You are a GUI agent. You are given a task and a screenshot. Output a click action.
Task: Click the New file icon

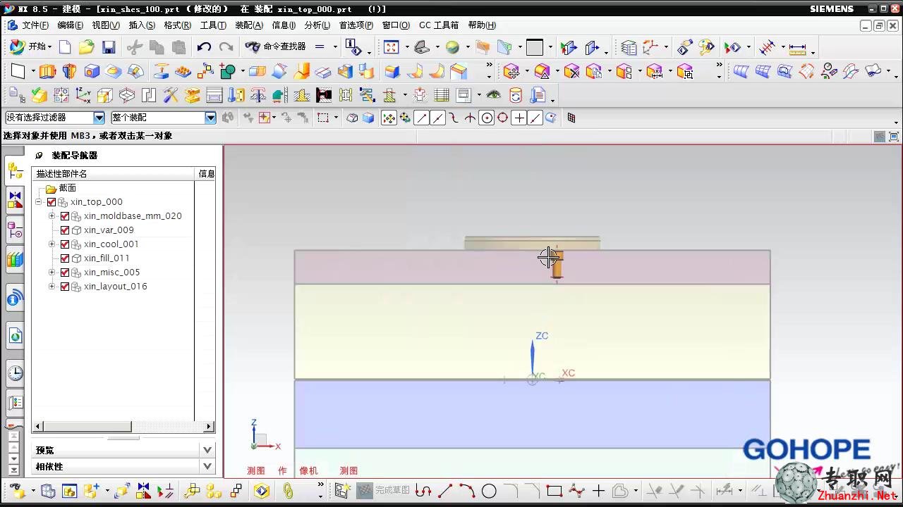(65, 47)
